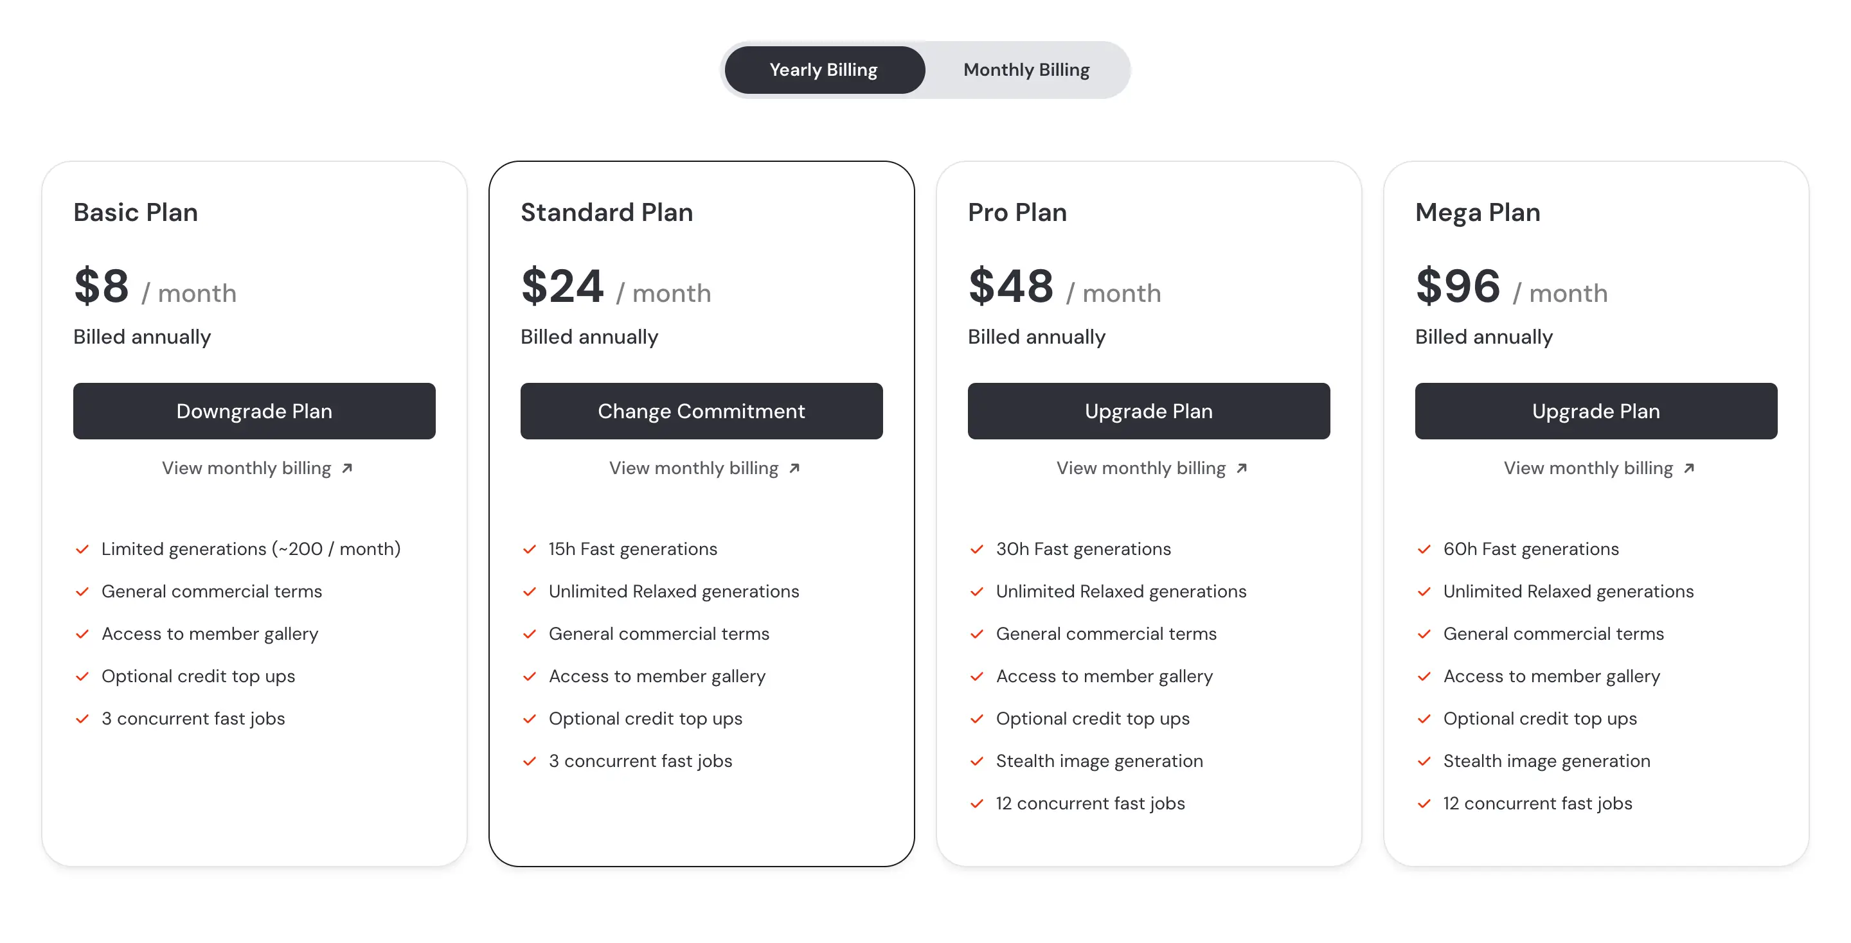The height and width of the screenshot is (943, 1851).
Task: Click checkmark next to 15h Fast generations
Action: [x=530, y=549]
